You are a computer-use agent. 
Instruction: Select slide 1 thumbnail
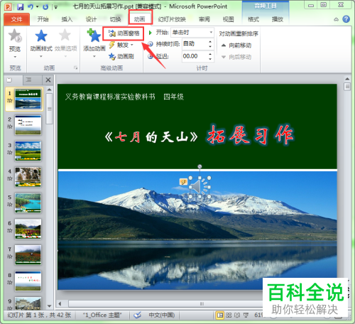(28, 99)
